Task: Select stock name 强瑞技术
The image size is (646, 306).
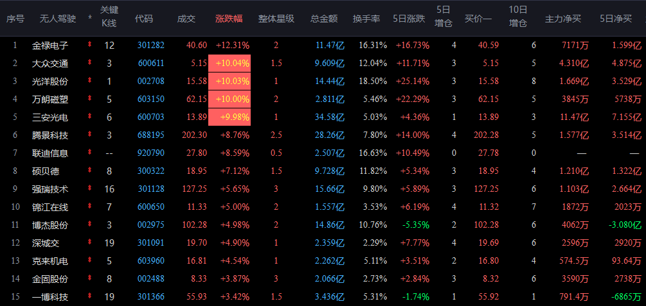Action: (50, 189)
